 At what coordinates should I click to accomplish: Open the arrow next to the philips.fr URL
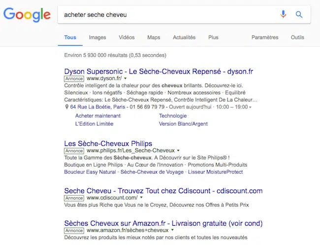[178, 150]
